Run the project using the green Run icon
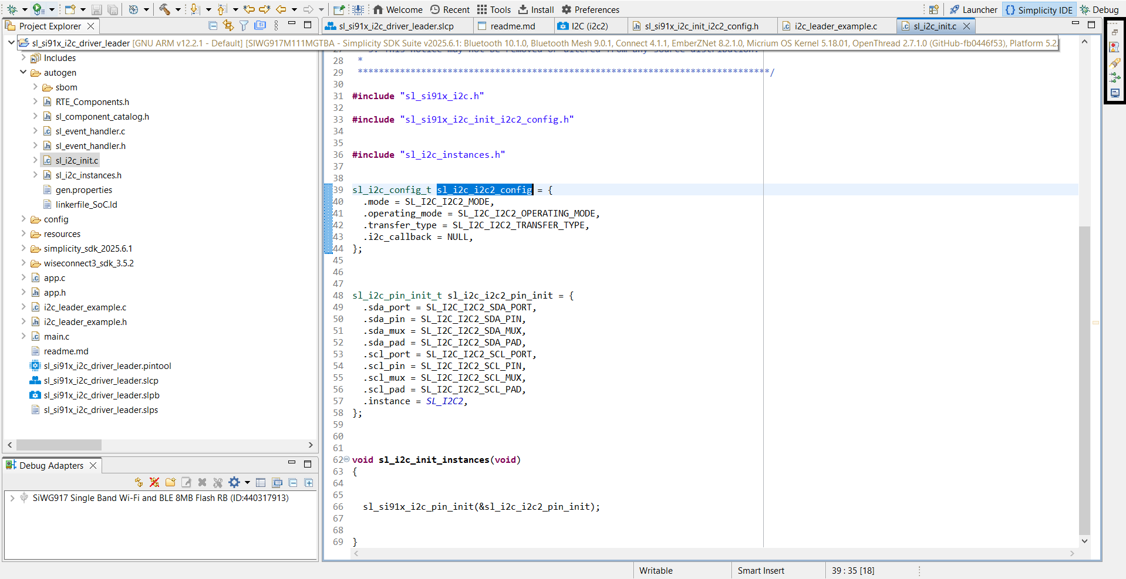The height and width of the screenshot is (579, 1126). (37, 9)
